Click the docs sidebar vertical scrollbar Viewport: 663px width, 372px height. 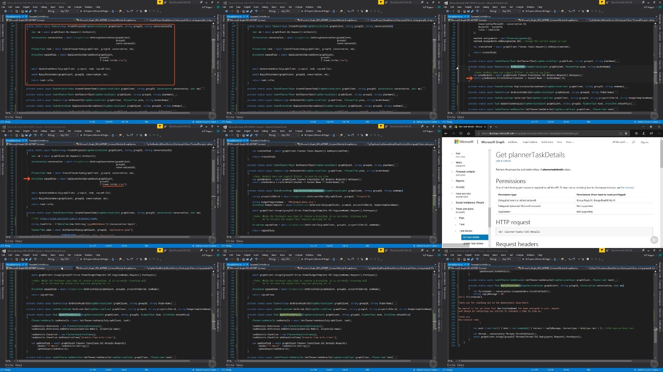click(x=490, y=217)
